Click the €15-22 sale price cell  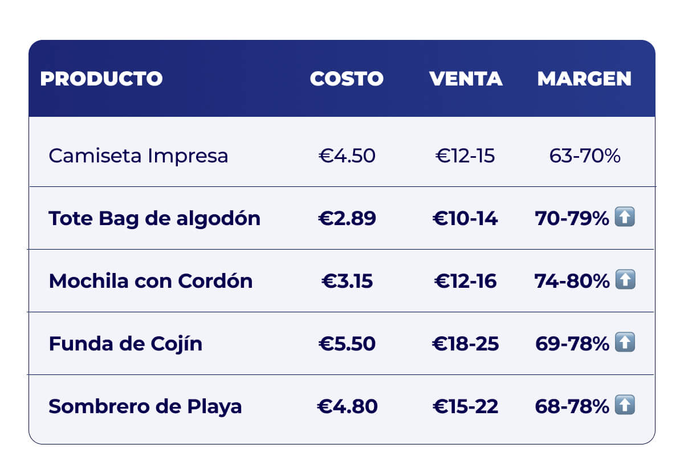tap(465, 406)
